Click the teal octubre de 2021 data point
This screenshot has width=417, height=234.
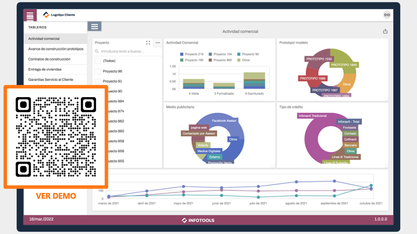point(371,185)
